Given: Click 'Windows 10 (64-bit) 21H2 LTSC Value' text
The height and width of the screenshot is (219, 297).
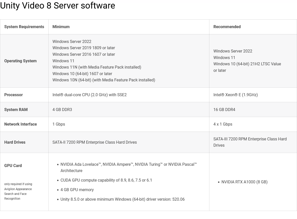Looking at the screenshot, I should coord(247,64).
